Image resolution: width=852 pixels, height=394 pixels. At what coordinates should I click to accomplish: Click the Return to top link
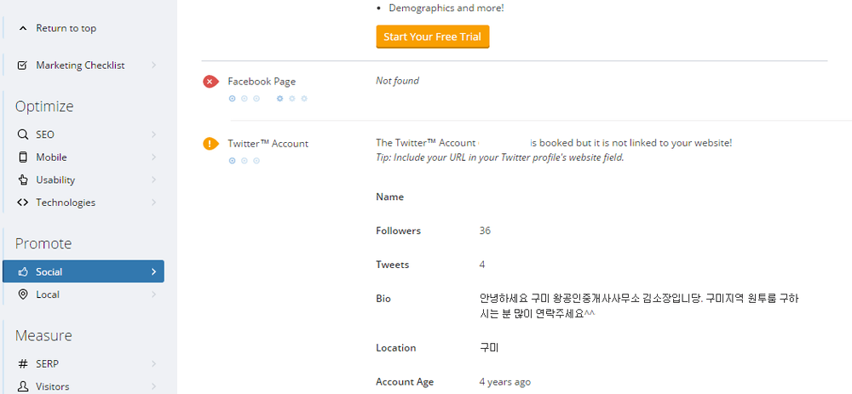click(66, 28)
